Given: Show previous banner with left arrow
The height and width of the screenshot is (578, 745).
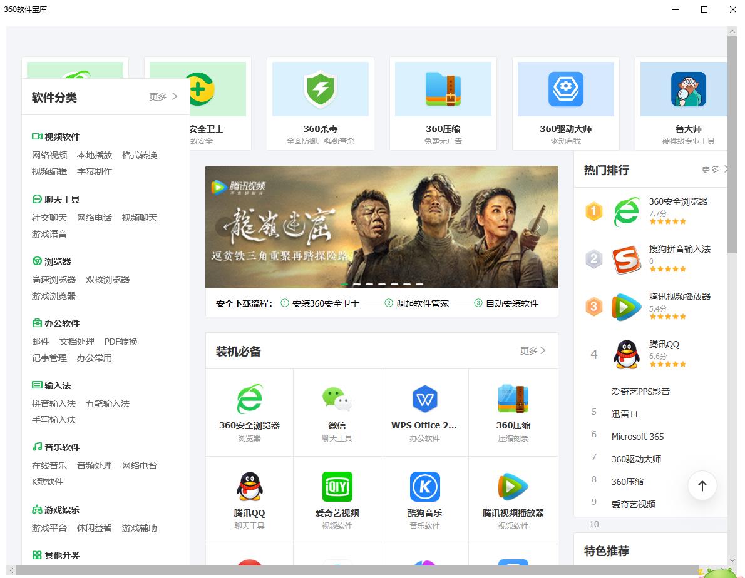Looking at the screenshot, I should coord(225,227).
